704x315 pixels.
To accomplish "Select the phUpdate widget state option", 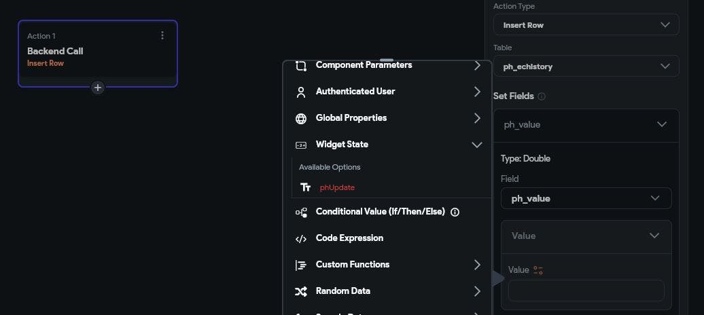I will click(x=337, y=187).
